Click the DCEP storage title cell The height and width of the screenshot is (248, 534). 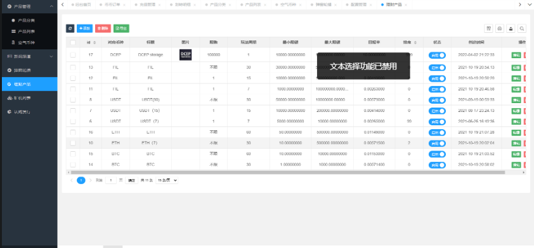(150, 54)
